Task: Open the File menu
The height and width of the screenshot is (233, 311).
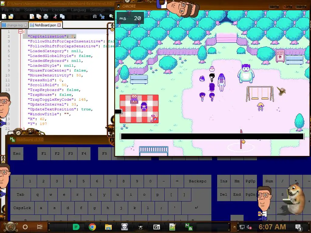Action: tap(5, 10)
